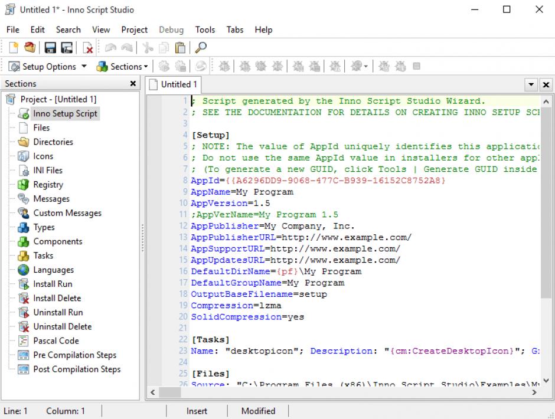This screenshot has height=419, width=555.
Task: Click the New script toolbar icon
Action: click(14, 47)
